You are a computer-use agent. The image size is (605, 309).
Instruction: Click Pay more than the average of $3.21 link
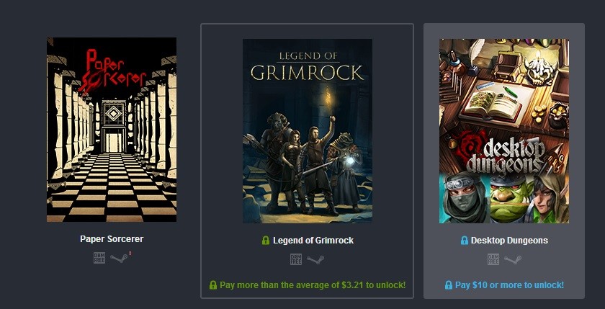coord(313,285)
